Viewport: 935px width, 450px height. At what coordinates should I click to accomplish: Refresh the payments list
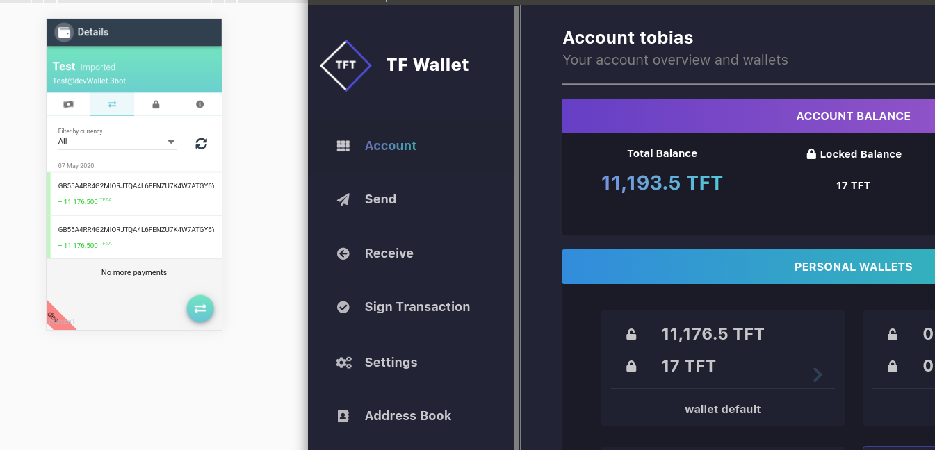(x=201, y=144)
